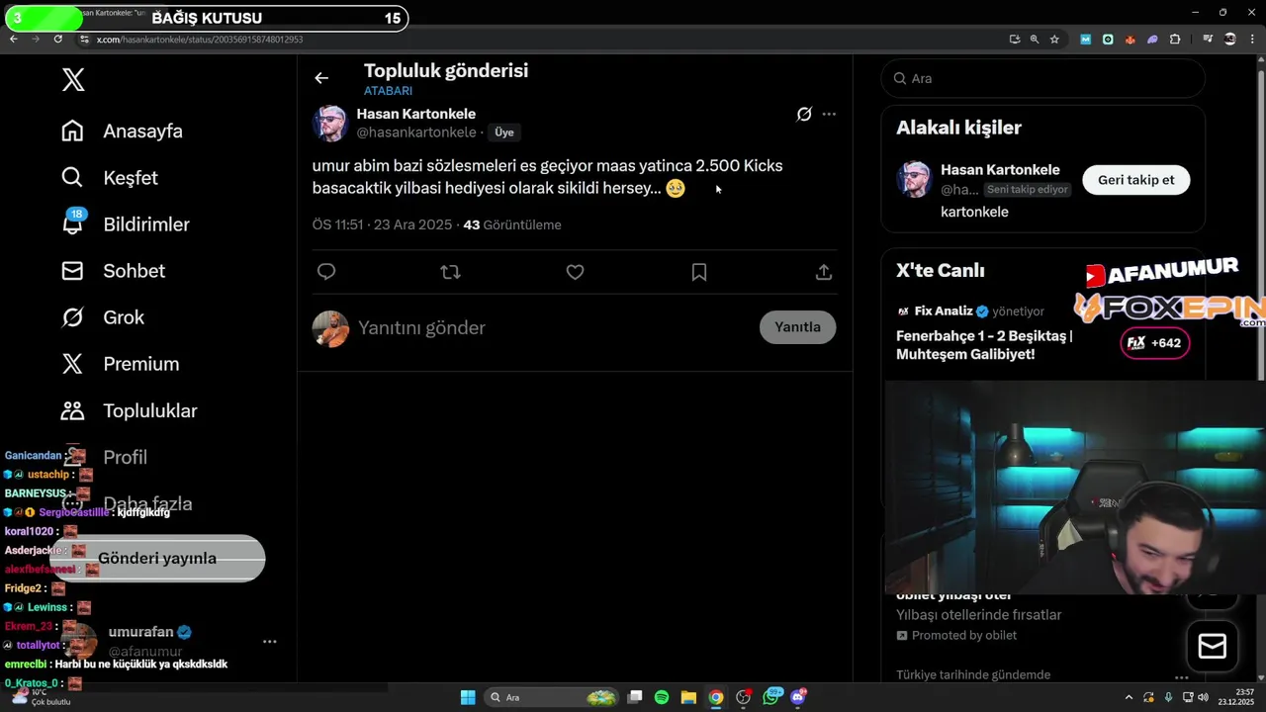Open the post's three-dot more menu
The image size is (1266, 712).
click(x=829, y=114)
